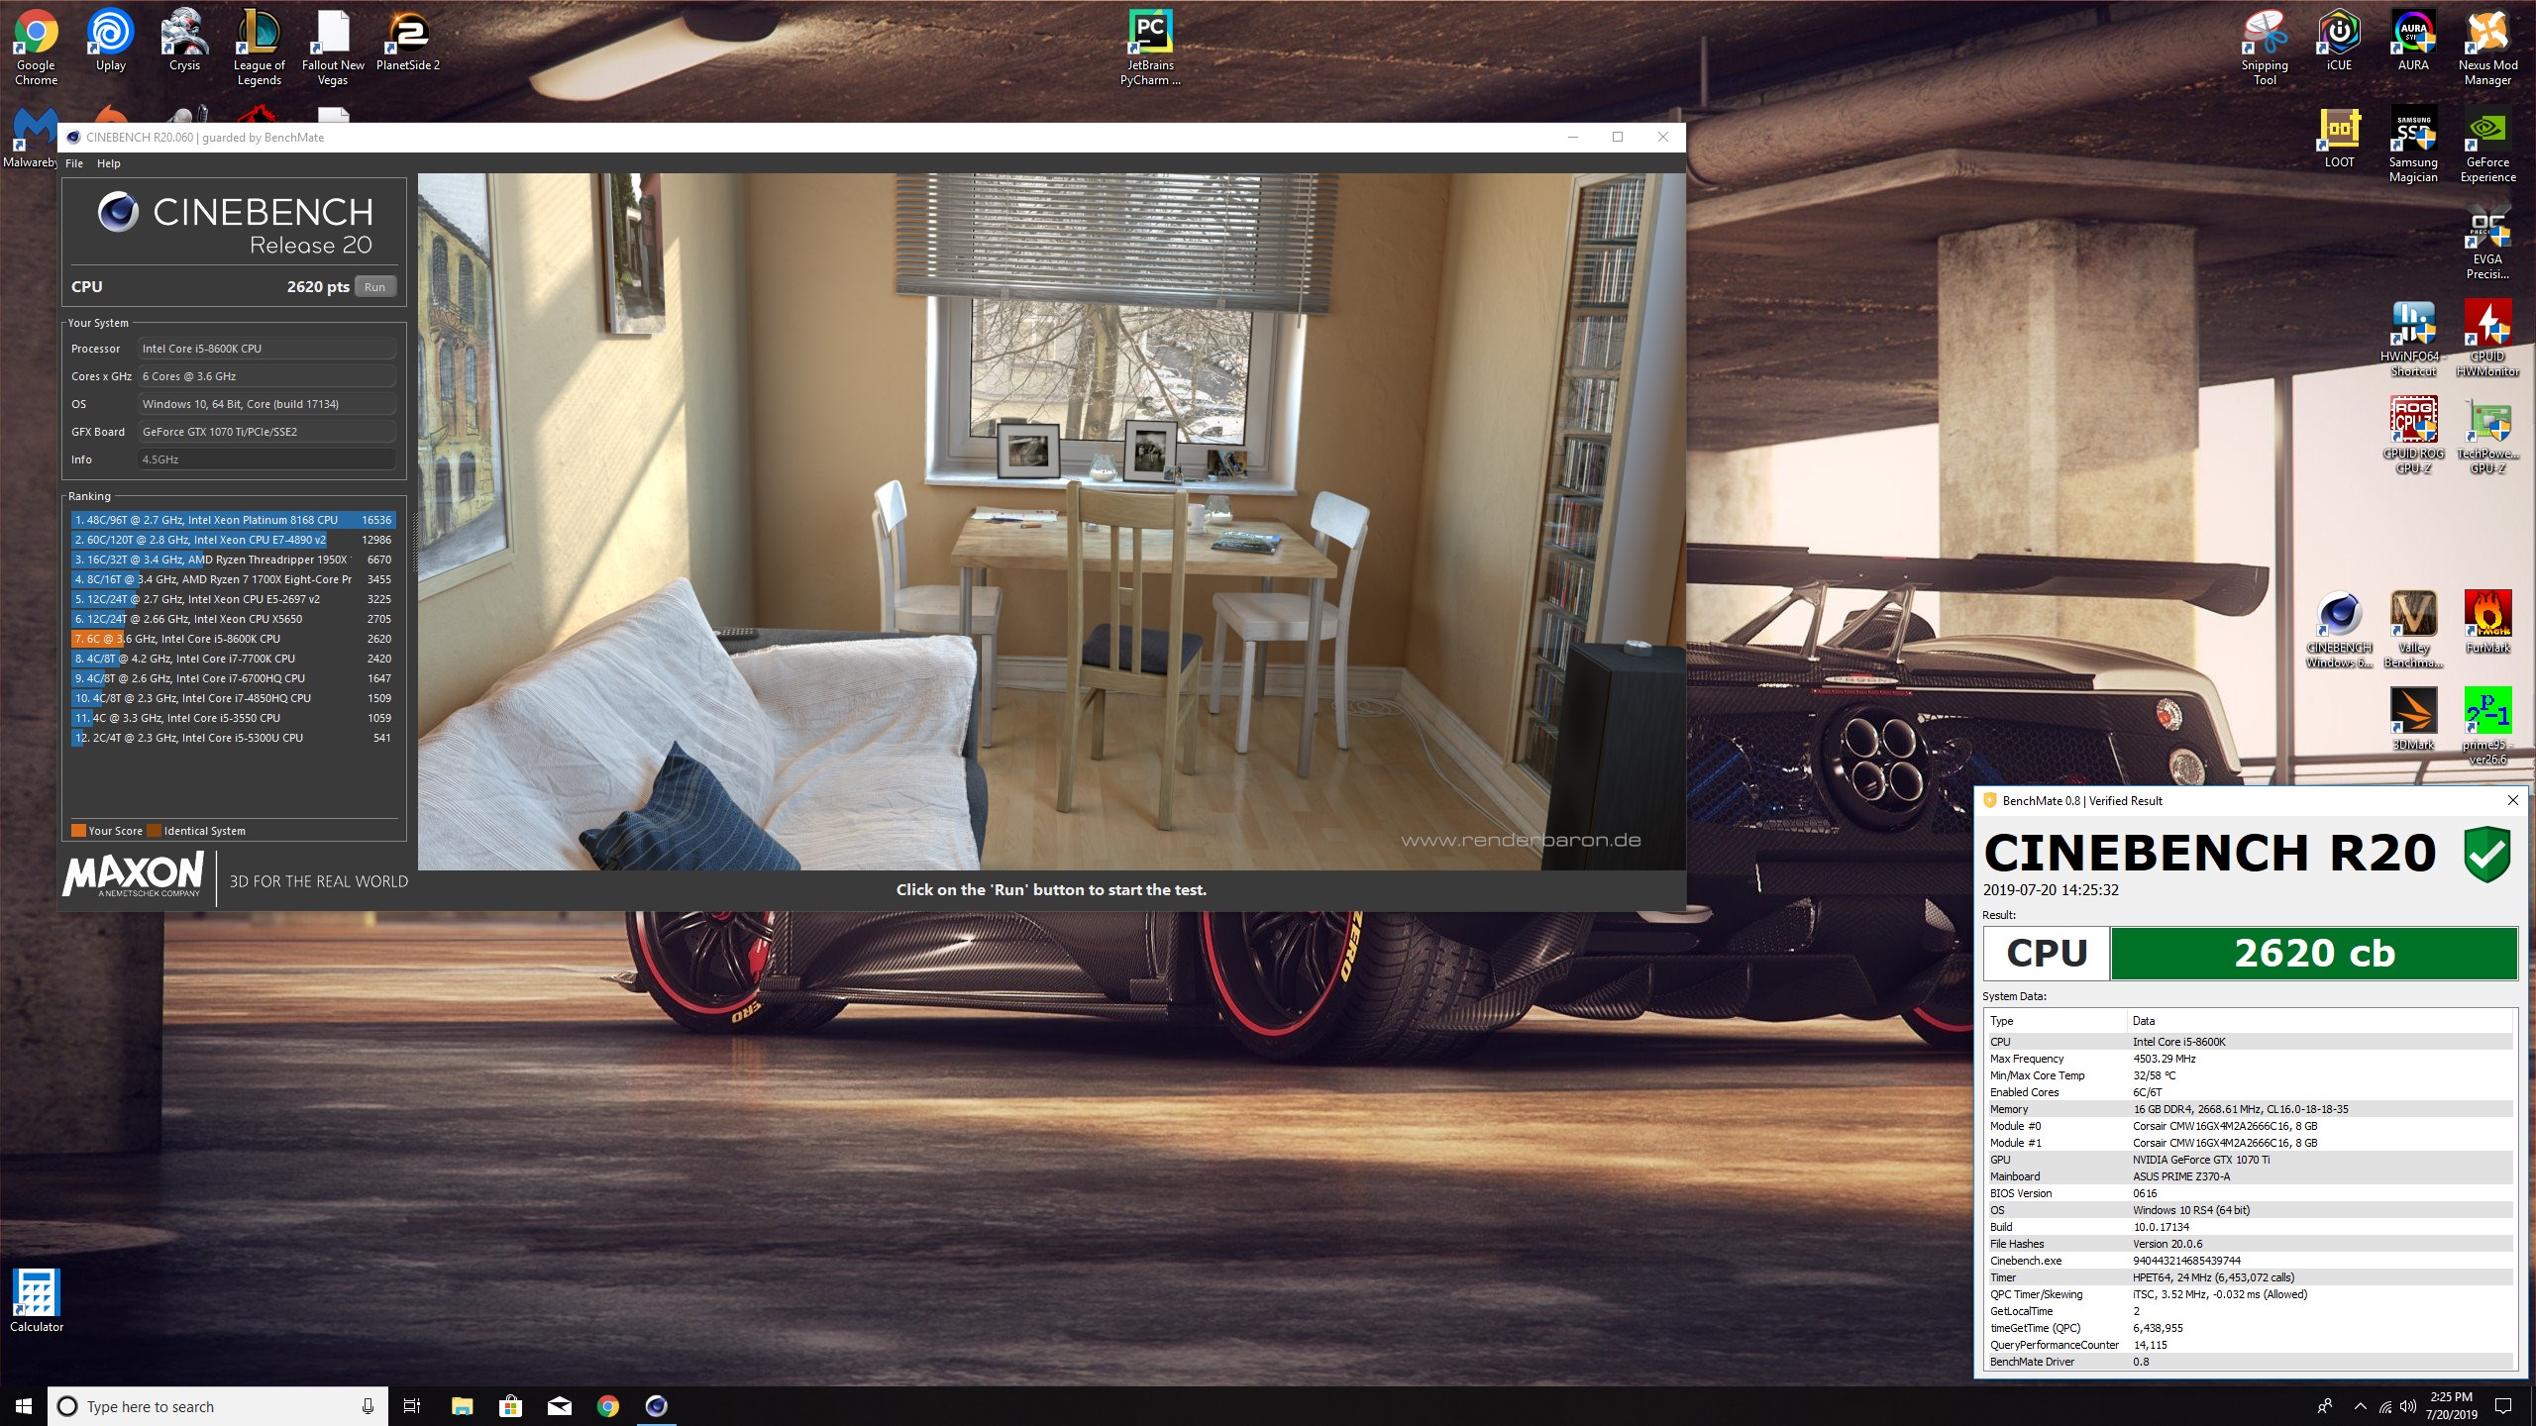Select the Core i7-4850HQ ranking entry
Screen dimensions: 2536x1426
(233, 698)
